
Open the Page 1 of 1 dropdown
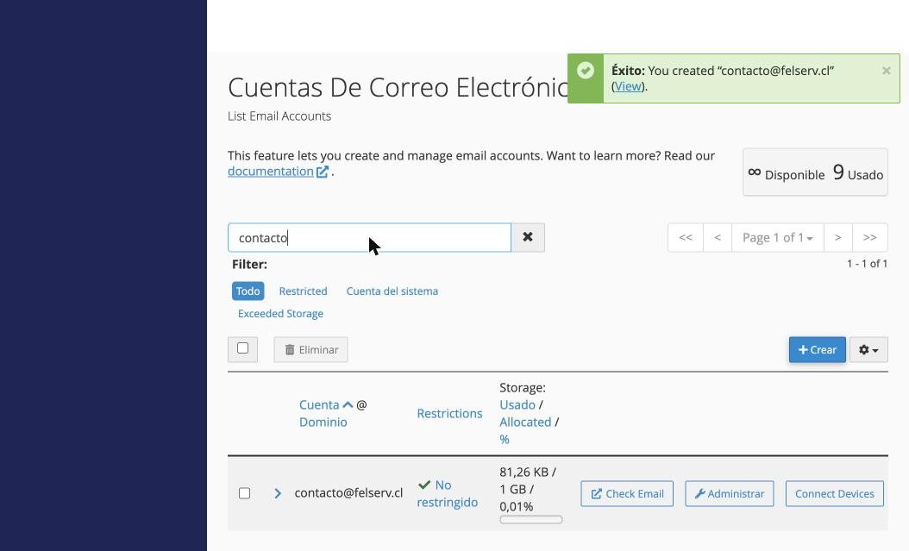[777, 237]
